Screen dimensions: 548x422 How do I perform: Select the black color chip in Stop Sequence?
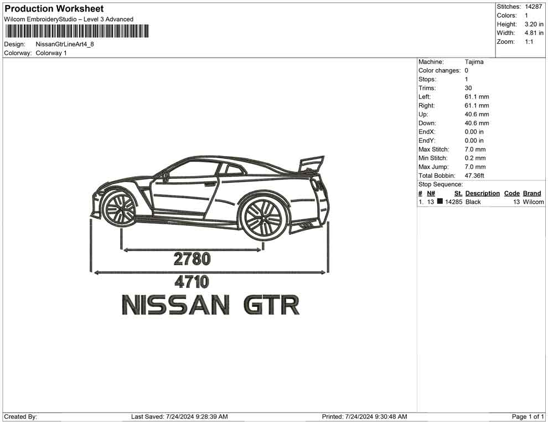441,202
